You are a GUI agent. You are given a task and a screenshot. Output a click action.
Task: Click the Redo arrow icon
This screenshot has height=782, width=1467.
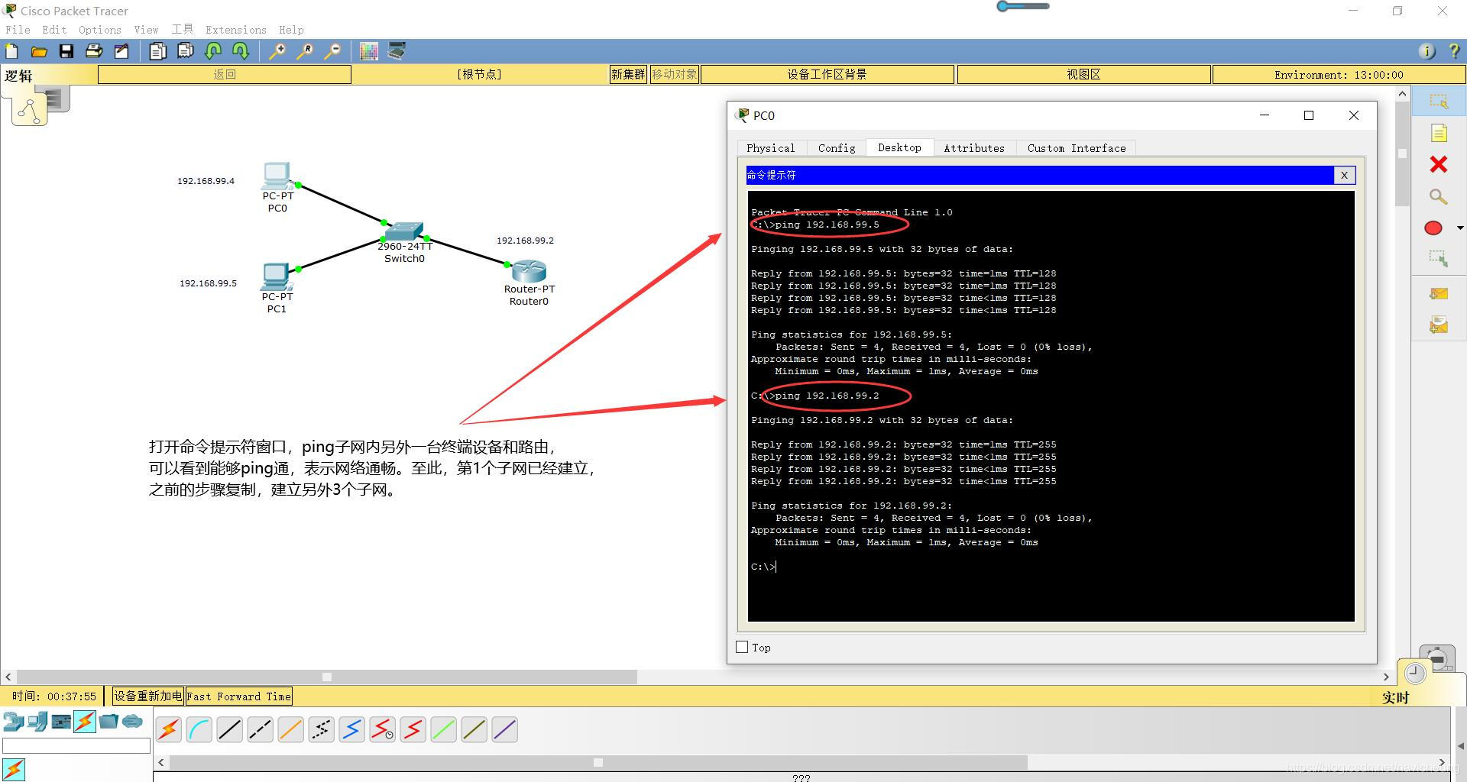241,51
